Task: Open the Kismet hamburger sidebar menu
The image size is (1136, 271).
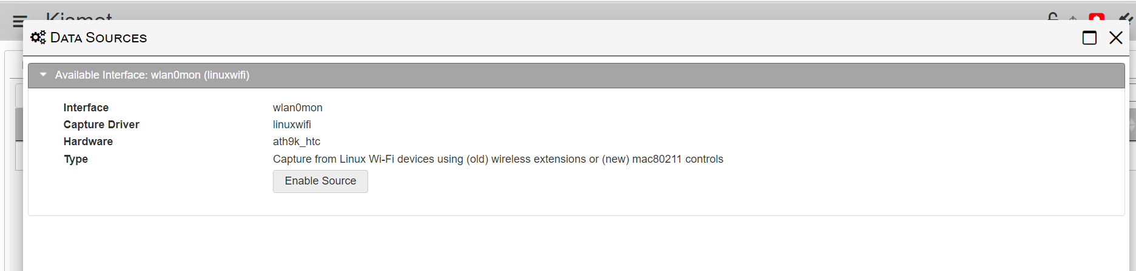Action: point(19,21)
